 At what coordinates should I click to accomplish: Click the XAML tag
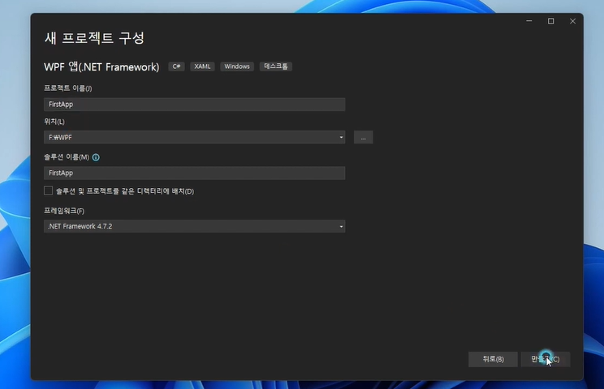[202, 66]
